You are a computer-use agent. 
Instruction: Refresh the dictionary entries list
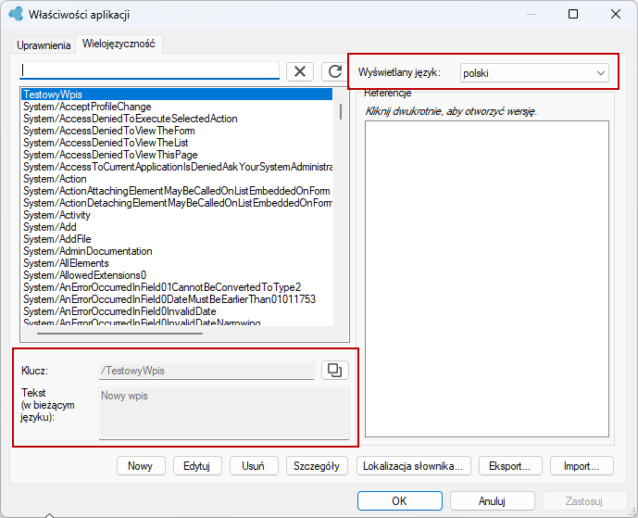click(334, 71)
